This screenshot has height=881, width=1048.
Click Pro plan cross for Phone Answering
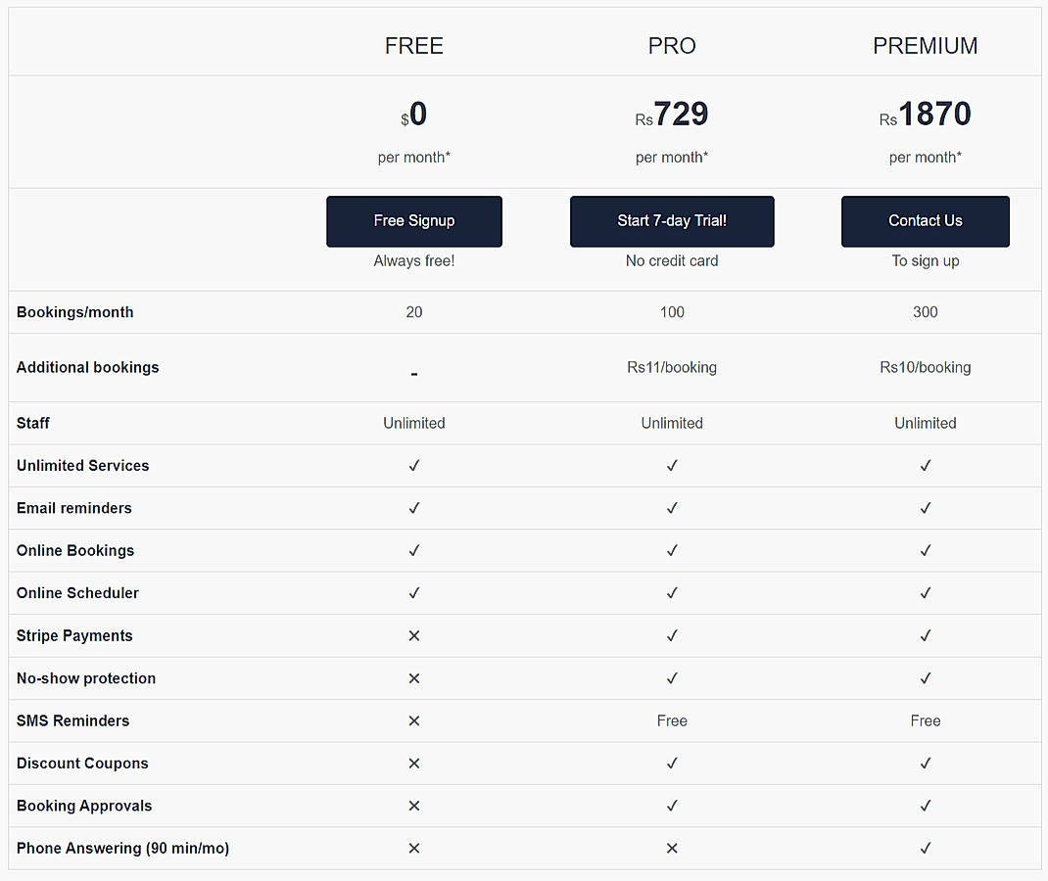point(672,849)
